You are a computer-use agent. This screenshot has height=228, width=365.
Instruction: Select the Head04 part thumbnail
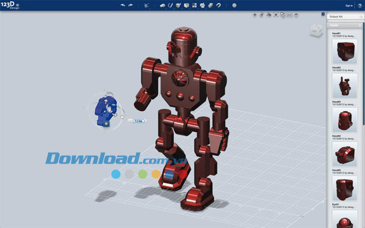point(344,154)
